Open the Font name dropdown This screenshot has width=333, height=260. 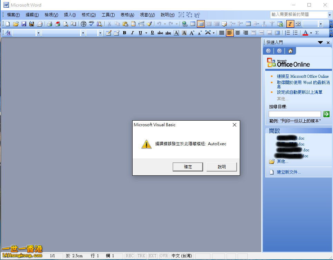pyautogui.click(x=83, y=33)
